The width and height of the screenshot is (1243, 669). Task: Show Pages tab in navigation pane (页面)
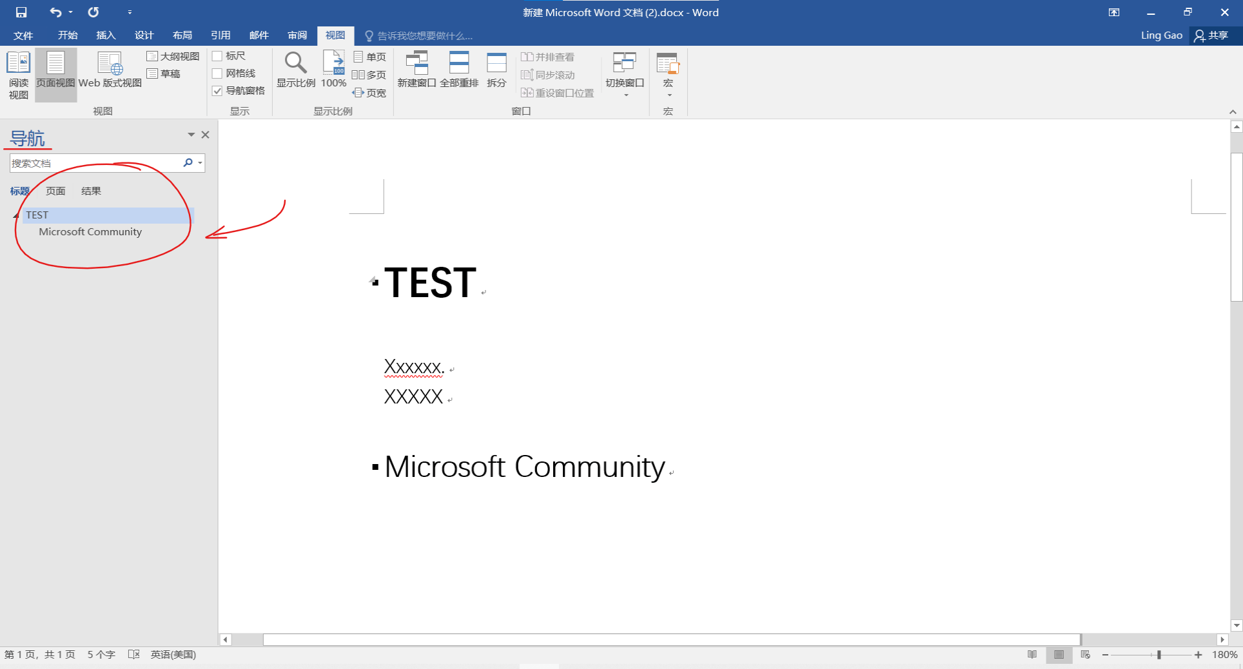[55, 191]
